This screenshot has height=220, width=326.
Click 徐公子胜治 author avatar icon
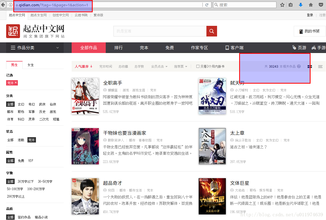point(232,140)
